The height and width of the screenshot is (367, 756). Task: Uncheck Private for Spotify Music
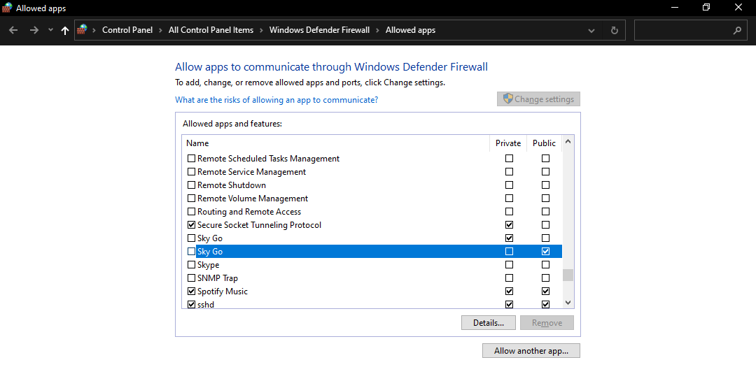509,292
